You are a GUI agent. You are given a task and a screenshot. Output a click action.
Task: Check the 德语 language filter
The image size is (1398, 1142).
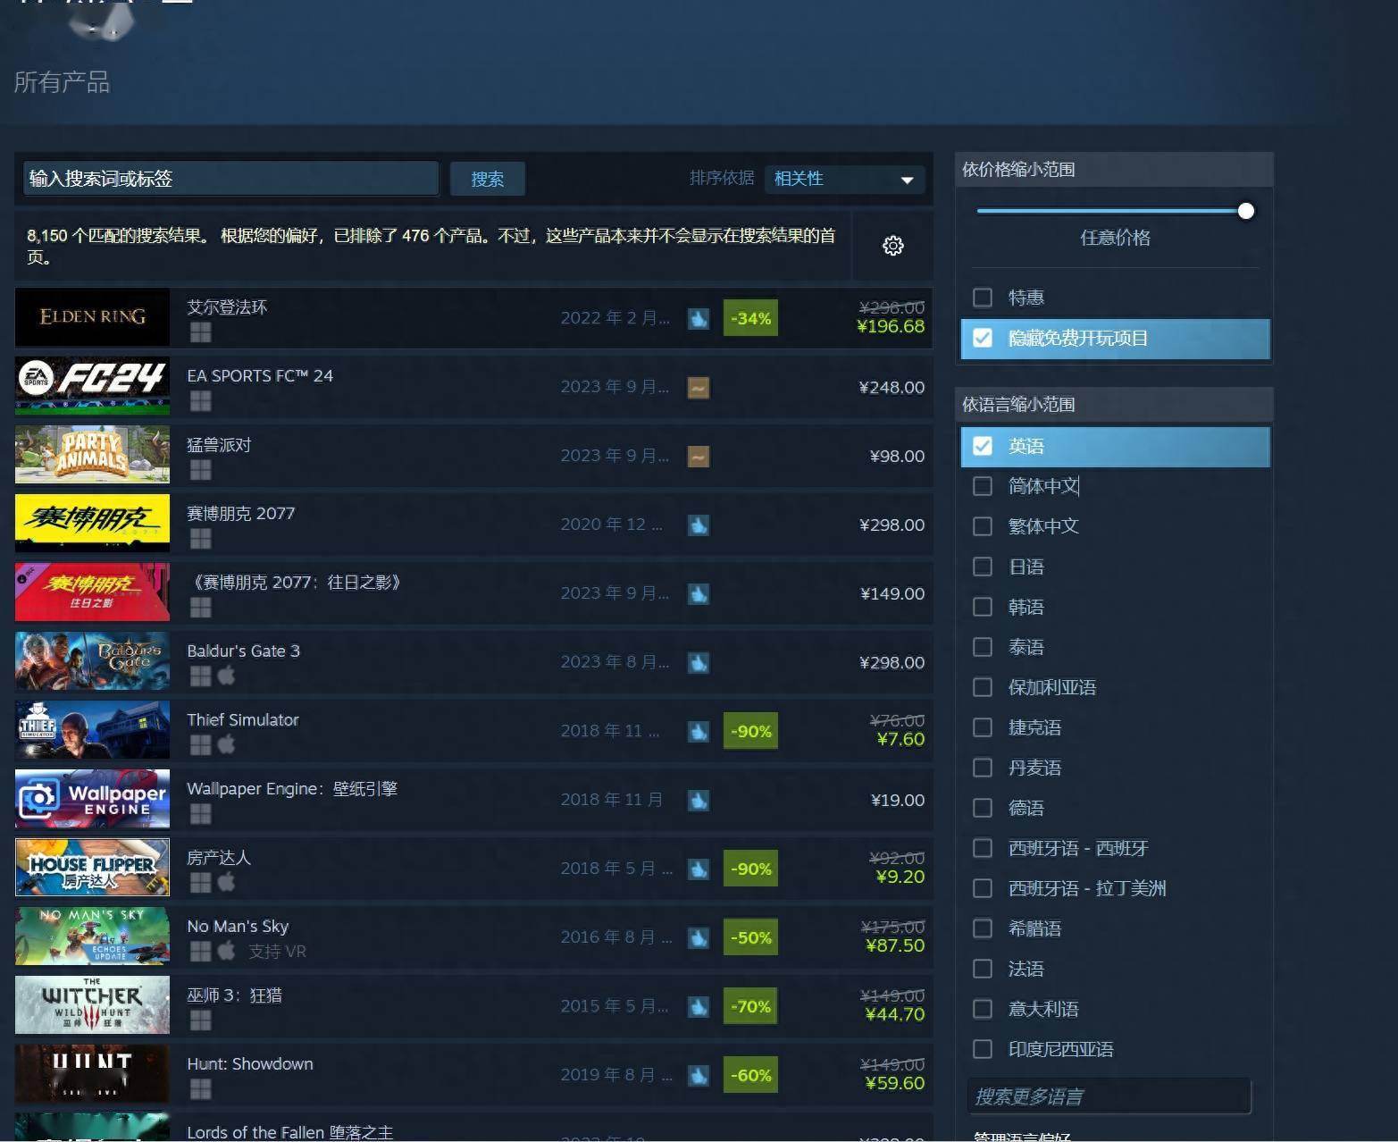pos(983,808)
